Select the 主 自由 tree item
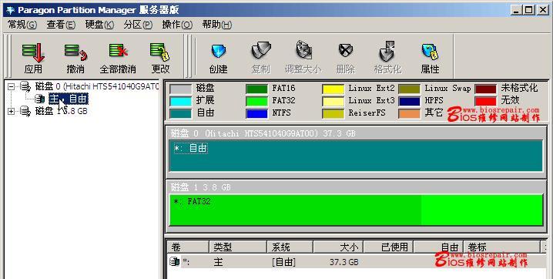The width and height of the screenshot is (553, 279). click(69, 99)
